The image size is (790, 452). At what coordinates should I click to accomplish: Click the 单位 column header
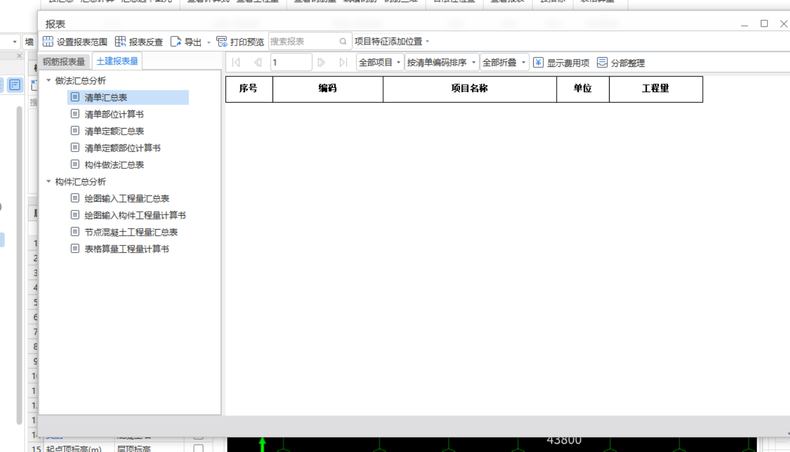[583, 89]
